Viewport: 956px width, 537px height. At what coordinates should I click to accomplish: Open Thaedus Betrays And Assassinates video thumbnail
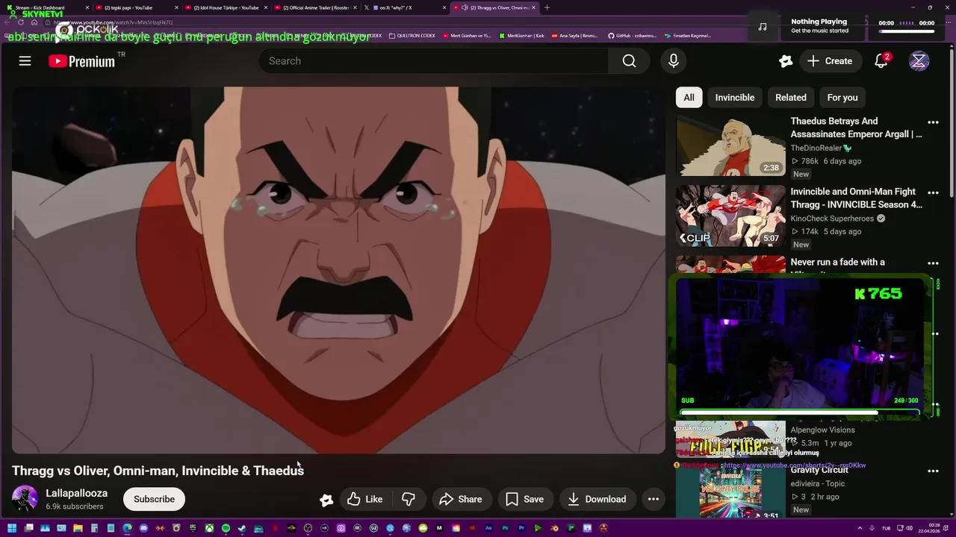pos(730,145)
